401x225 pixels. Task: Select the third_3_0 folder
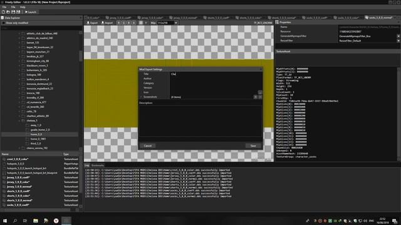36,143
